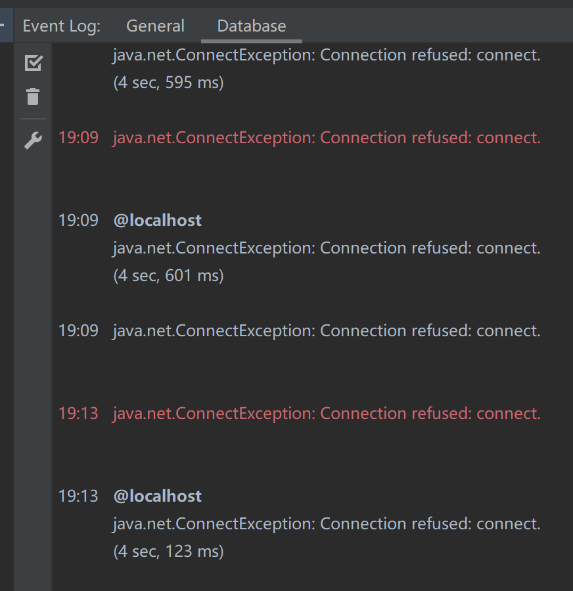Screen dimensions: 573x591
Task: Click the first 19:09 @localhost heading
Action: pyautogui.click(x=157, y=221)
